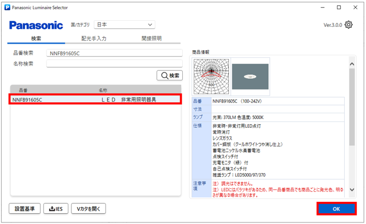Switch to the 検索 tab

click(36, 38)
